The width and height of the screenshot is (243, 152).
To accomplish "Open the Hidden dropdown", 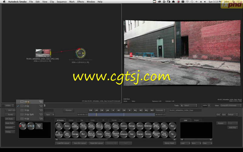I will pyautogui.click(x=8, y=105).
